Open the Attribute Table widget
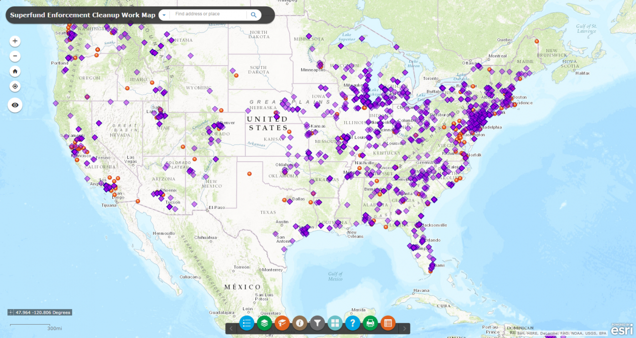Viewport: 636px width, 338px height. [x=388, y=323]
